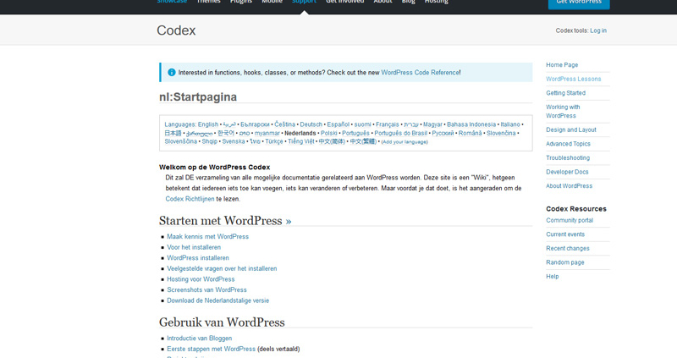Choose the suomi language link
Image resolution: width=677 pixels, height=358 pixels.
click(x=363, y=124)
